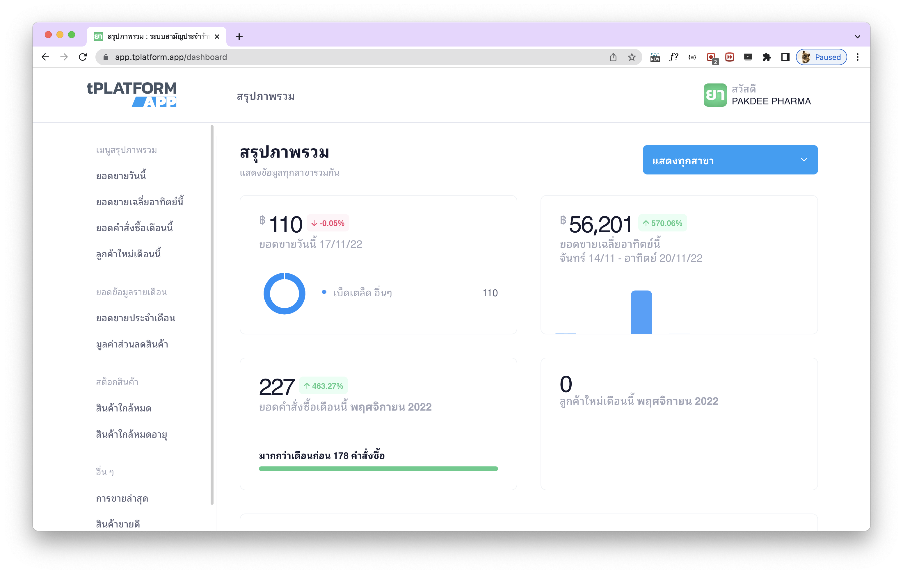Expand the แสดงทุกสาขา branch dropdown
The width and height of the screenshot is (903, 574).
point(730,160)
